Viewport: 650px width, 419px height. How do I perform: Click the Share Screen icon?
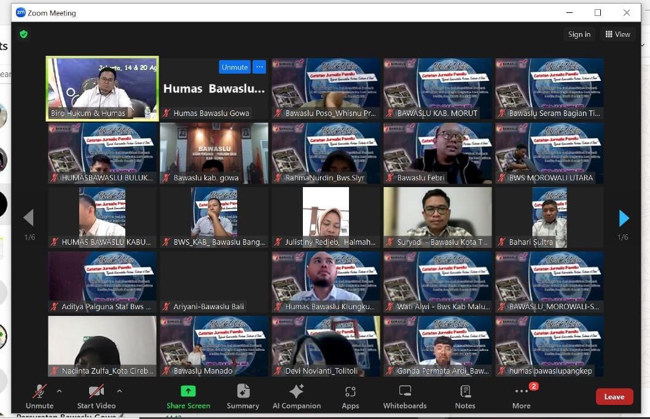(x=188, y=391)
